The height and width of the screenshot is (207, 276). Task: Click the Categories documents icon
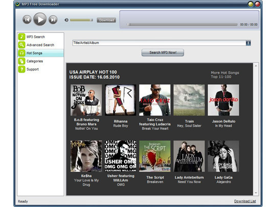pyautogui.click(x=21, y=61)
